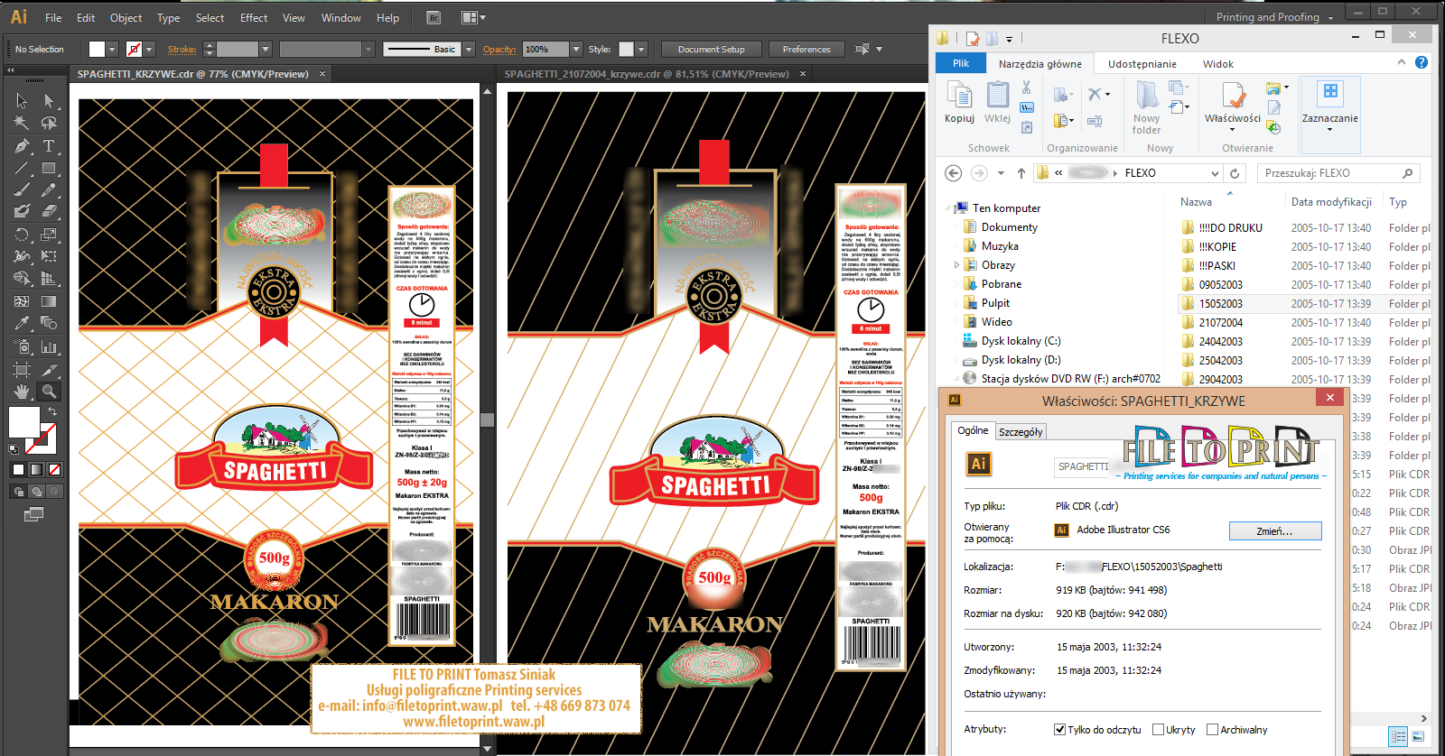1445x756 pixels.
Task: Open the Explorer address bar history dropdown
Action: coord(1216,173)
